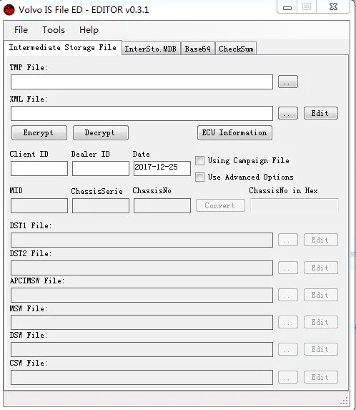Click the Encrypt button

(39, 133)
